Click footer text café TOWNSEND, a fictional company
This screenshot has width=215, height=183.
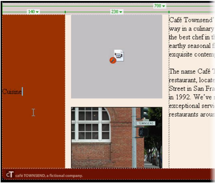[49, 176]
